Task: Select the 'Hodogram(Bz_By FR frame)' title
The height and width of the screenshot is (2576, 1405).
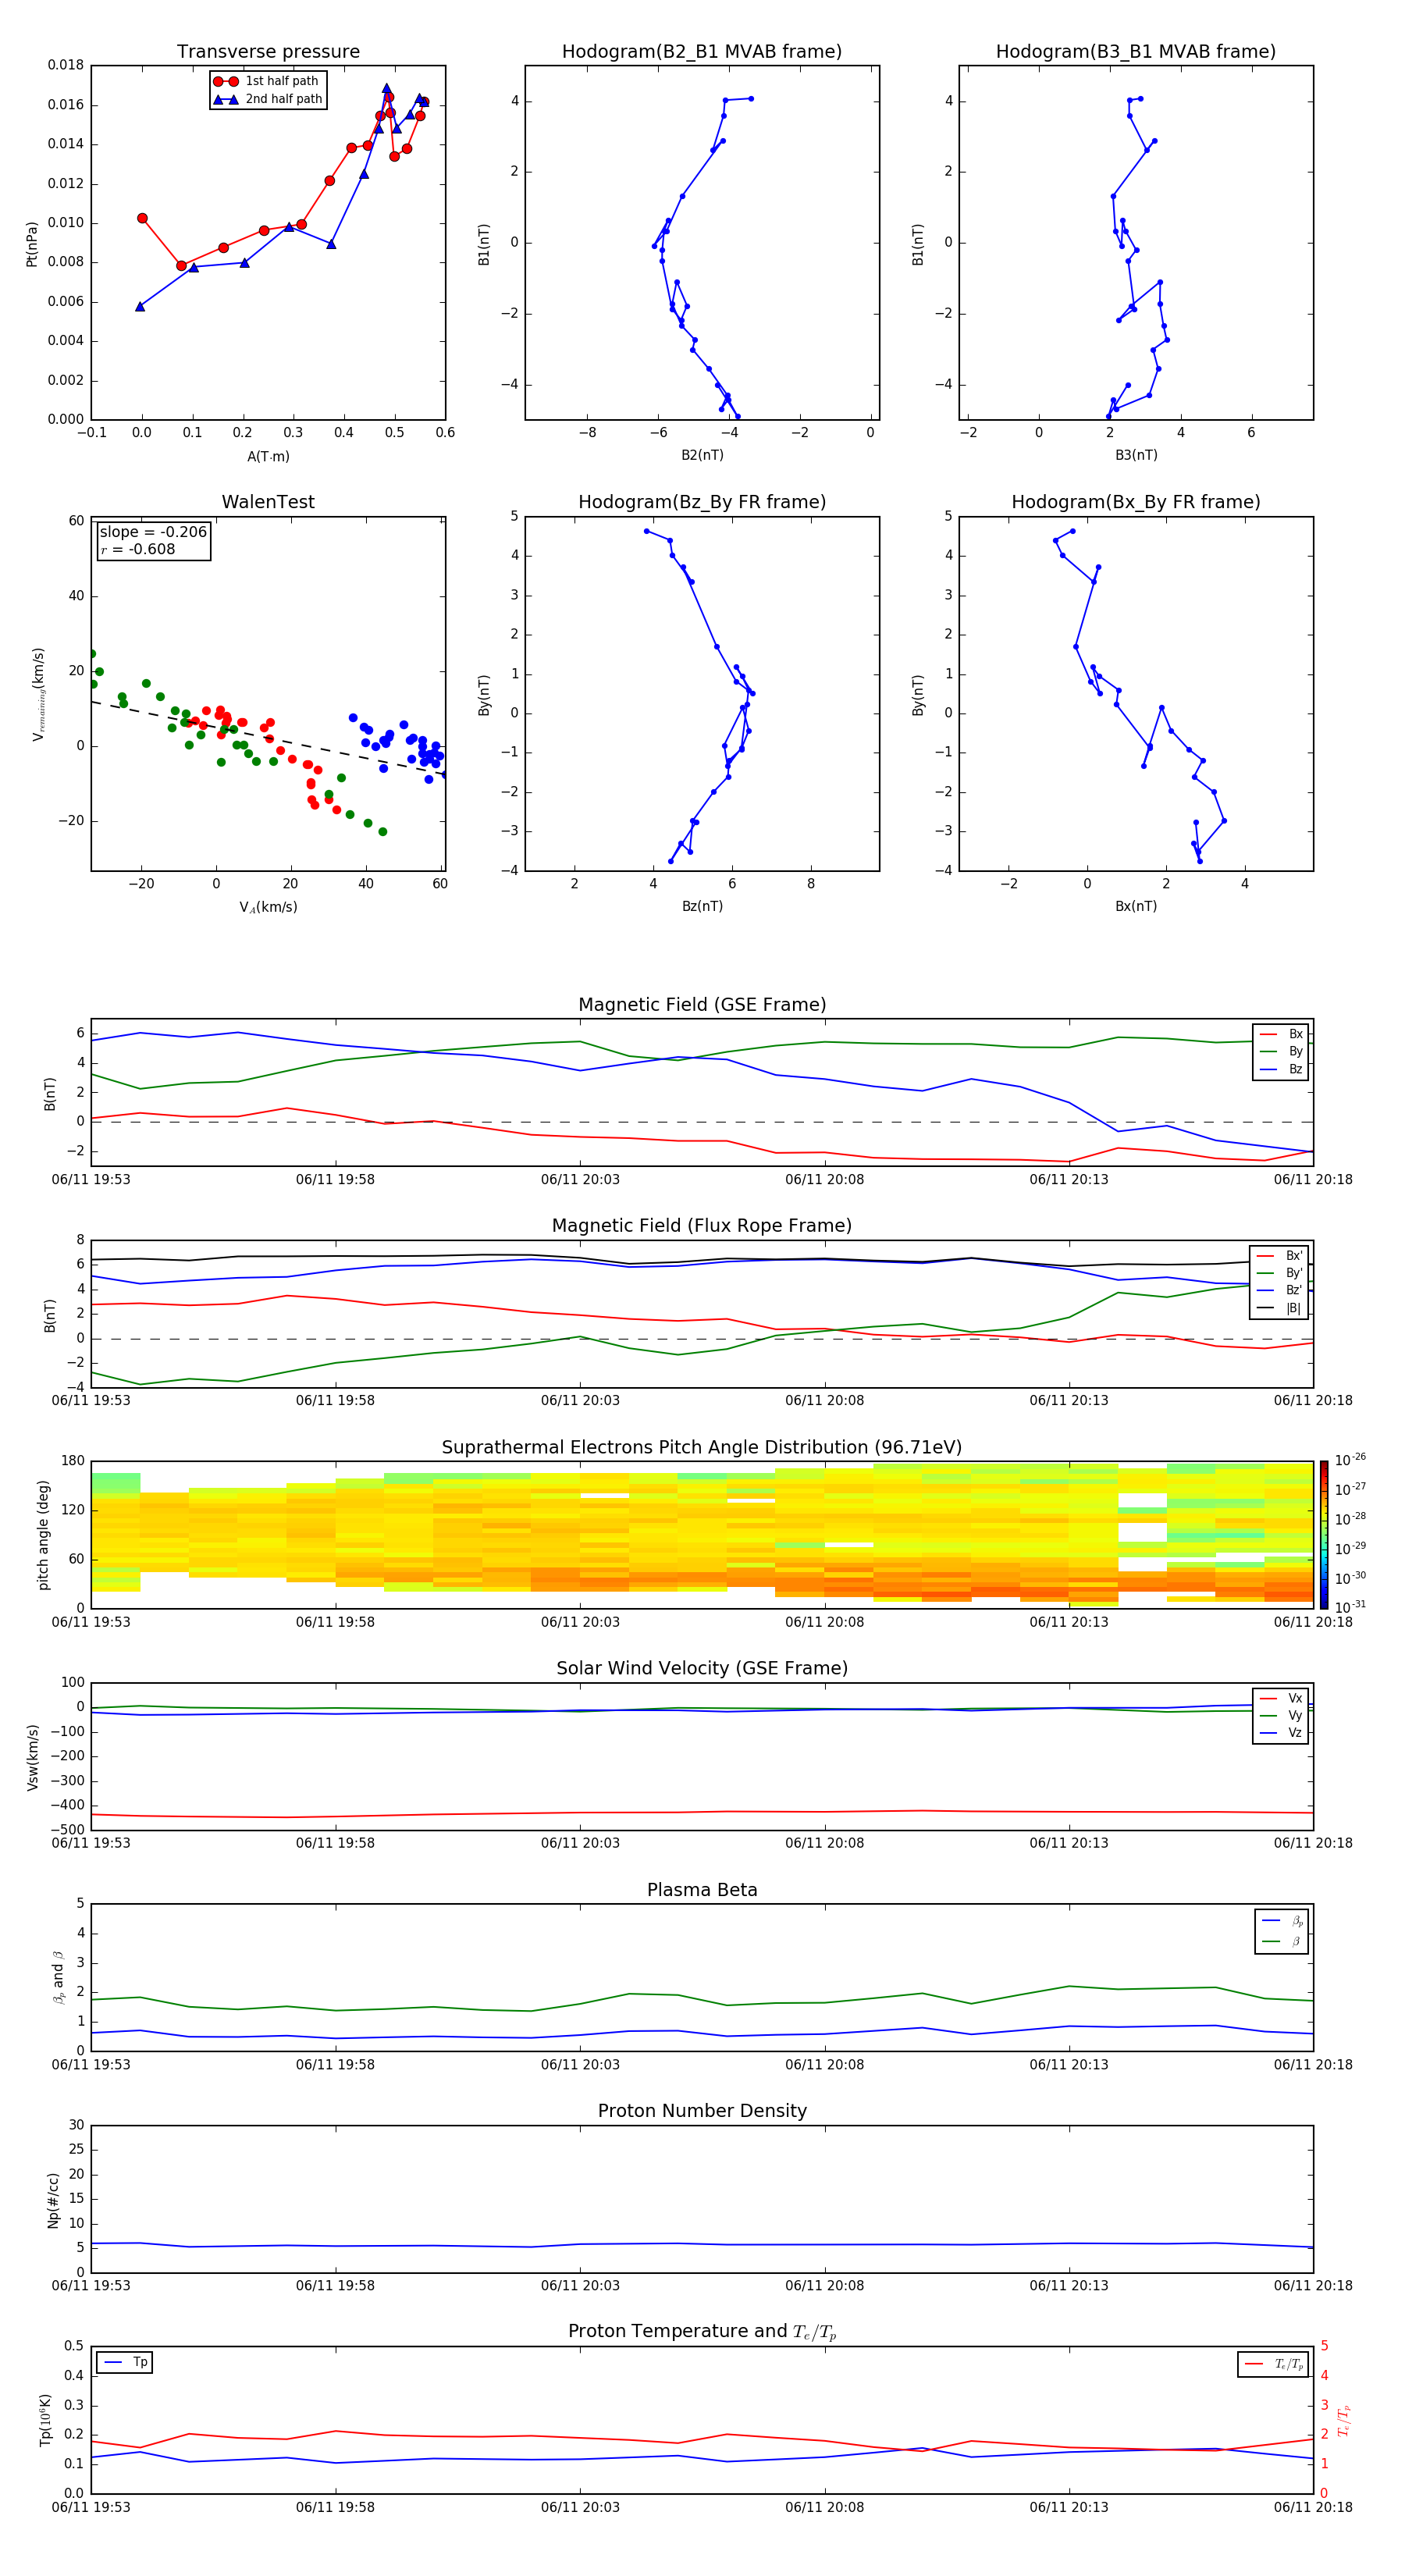Action: 702,502
